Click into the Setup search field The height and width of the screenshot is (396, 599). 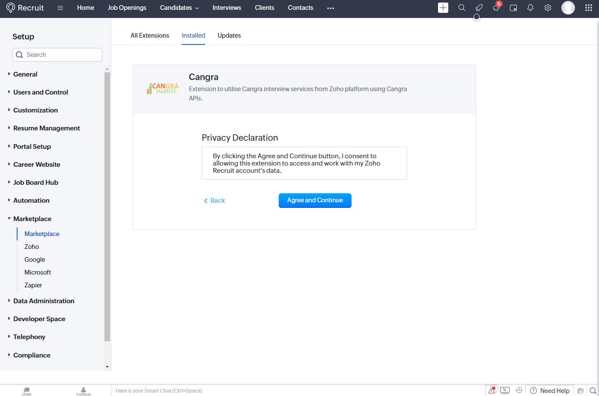[57, 55]
